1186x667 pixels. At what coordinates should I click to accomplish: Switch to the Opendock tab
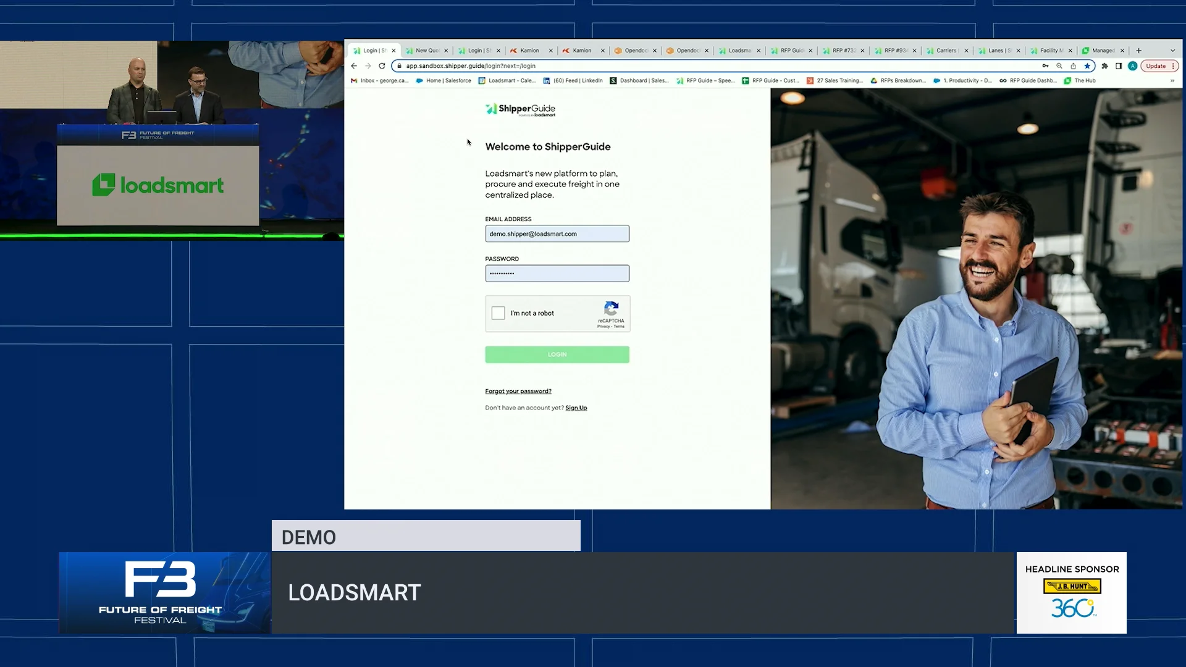pyautogui.click(x=633, y=50)
